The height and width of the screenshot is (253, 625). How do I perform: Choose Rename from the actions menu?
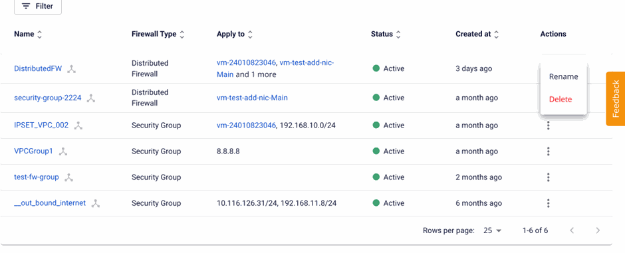[563, 77]
